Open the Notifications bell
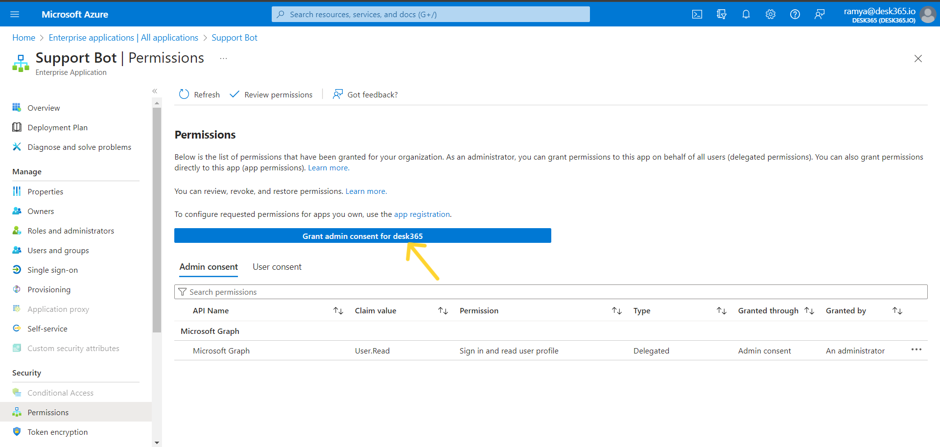Image resolution: width=940 pixels, height=447 pixels. click(x=746, y=14)
